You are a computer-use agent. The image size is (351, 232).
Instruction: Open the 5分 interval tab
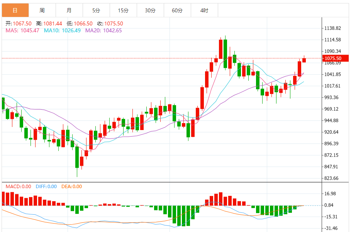[x=96, y=10]
